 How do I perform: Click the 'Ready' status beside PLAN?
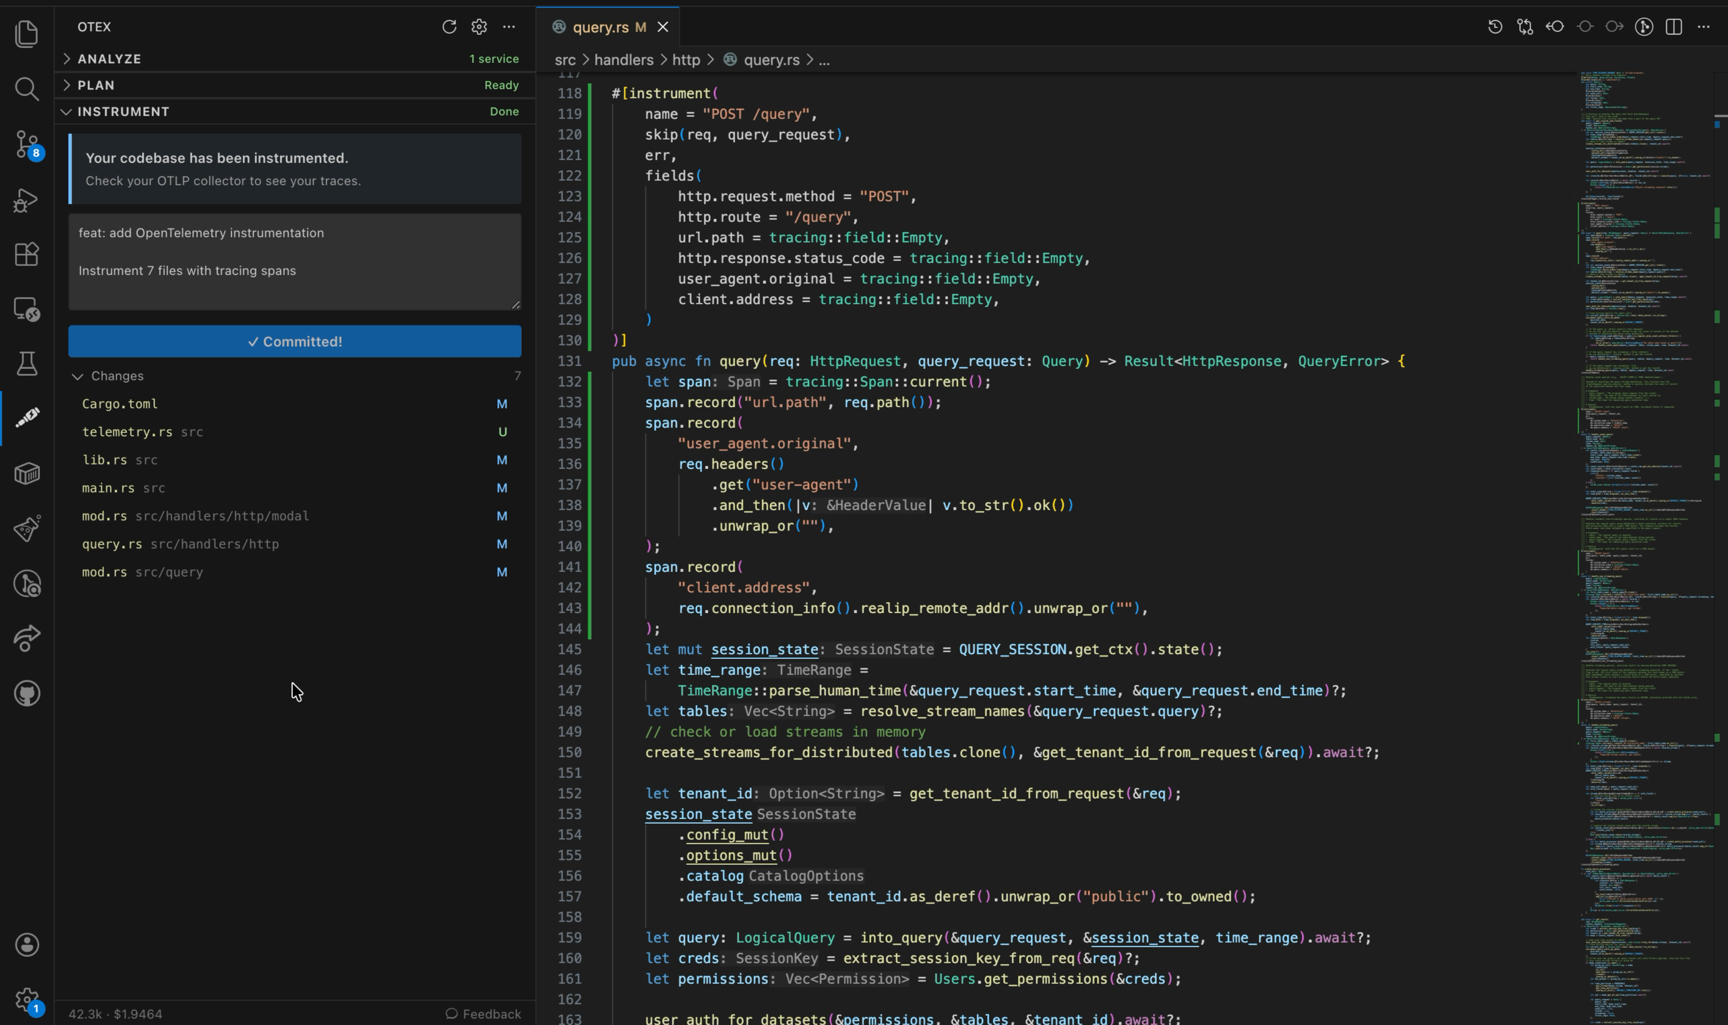point(502,85)
